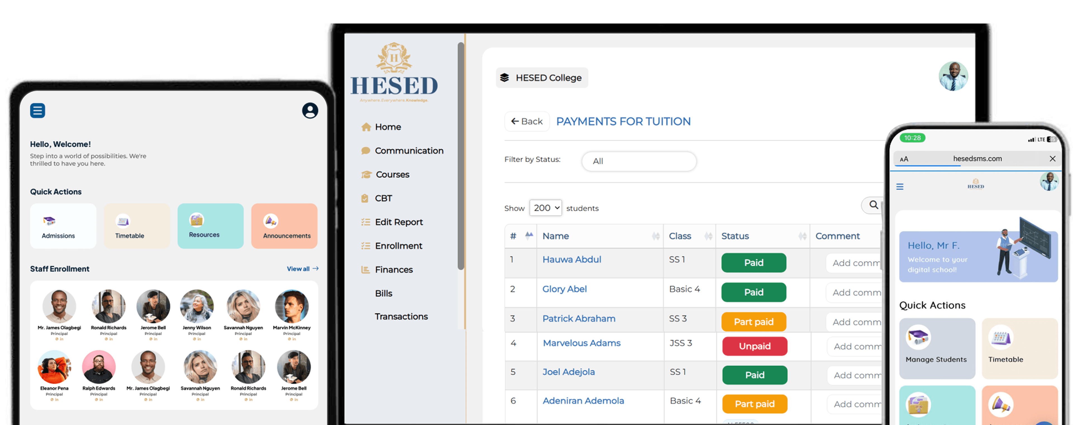Open Show 200 students dropdown

tap(545, 208)
